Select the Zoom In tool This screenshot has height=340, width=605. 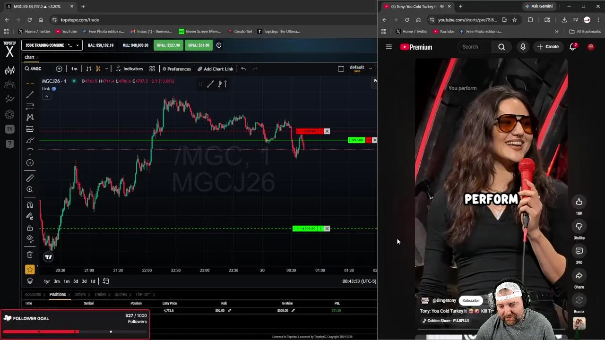tap(30, 189)
